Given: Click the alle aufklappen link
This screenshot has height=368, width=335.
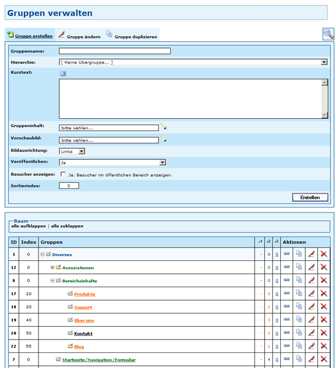Looking at the screenshot, I should (x=29, y=226).
